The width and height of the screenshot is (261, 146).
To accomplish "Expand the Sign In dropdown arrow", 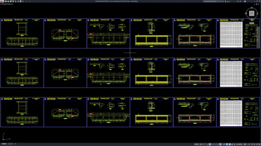I will [236, 1].
